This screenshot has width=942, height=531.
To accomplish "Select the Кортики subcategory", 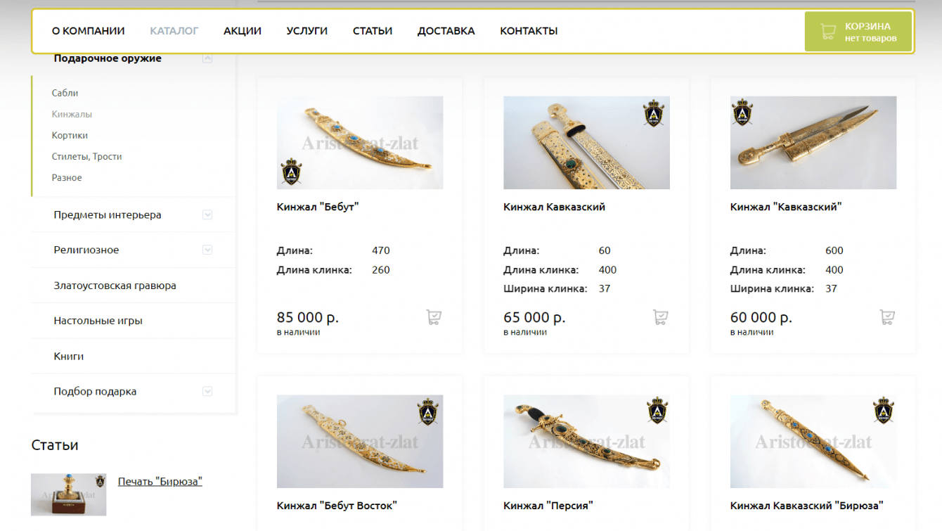I will 70,135.
